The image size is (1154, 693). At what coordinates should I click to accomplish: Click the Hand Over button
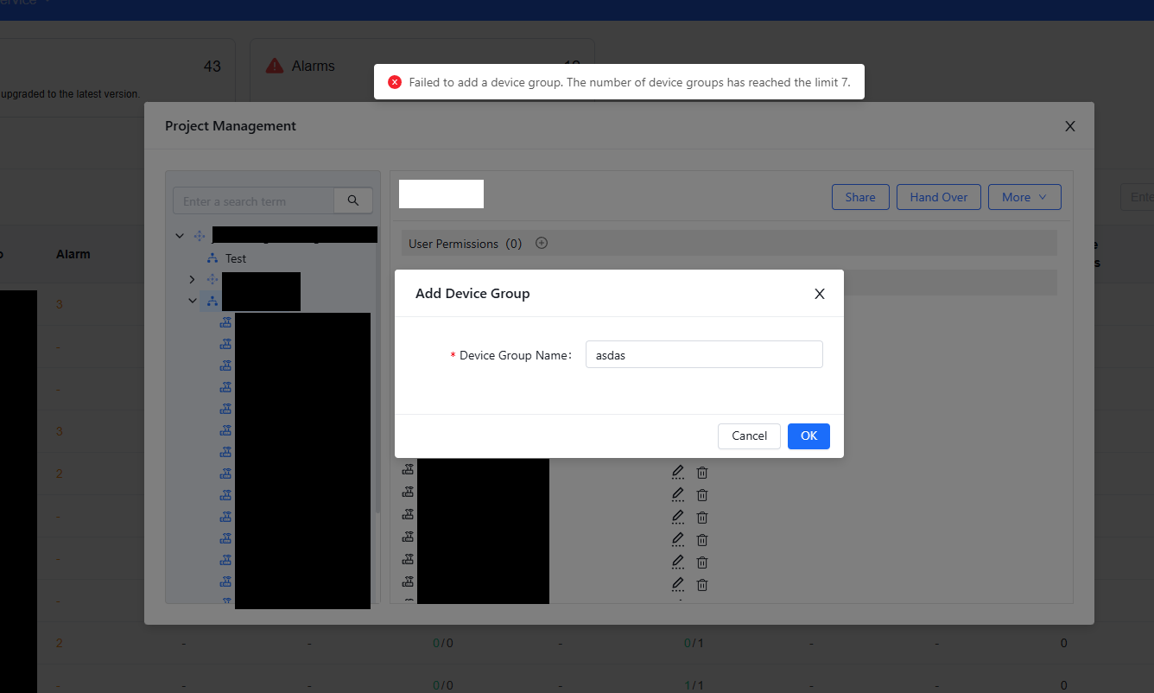coord(938,197)
